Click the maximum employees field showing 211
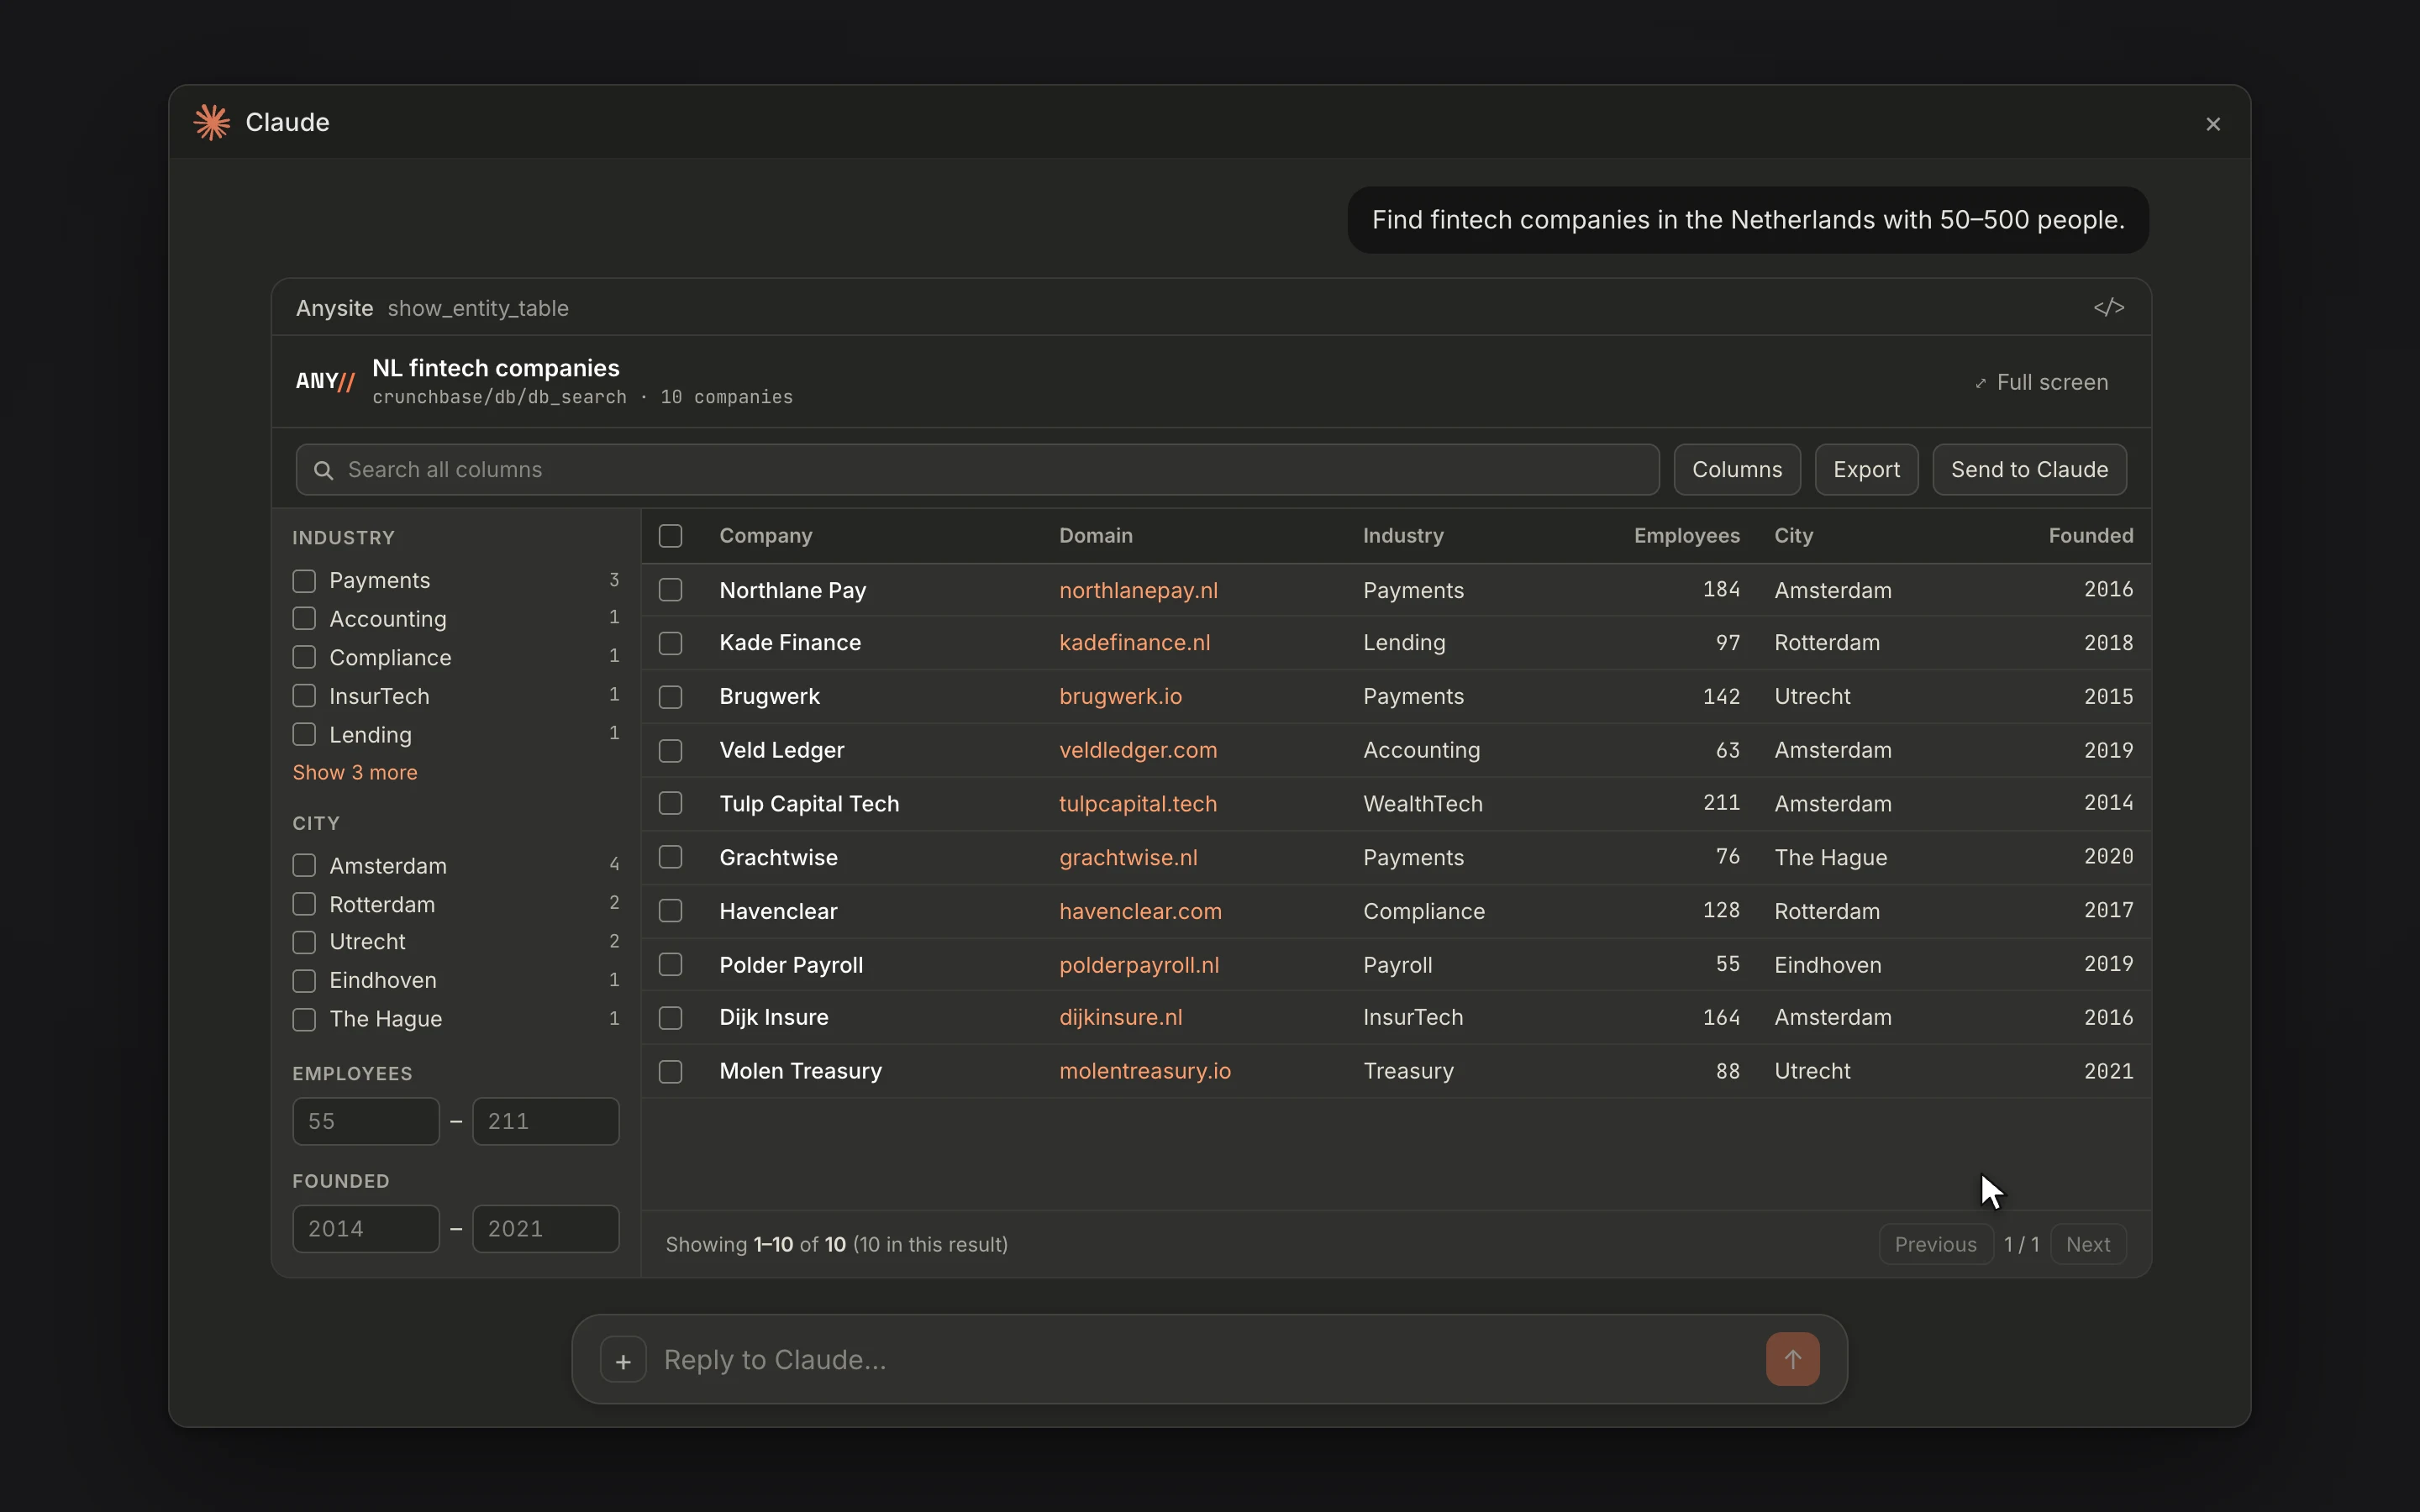Viewport: 2420px width, 1512px height. [x=545, y=1121]
